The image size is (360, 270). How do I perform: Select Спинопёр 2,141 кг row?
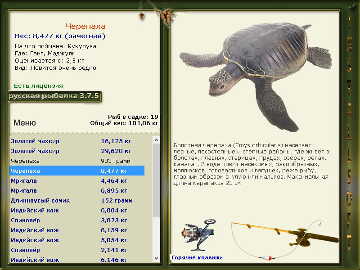pos(77,250)
